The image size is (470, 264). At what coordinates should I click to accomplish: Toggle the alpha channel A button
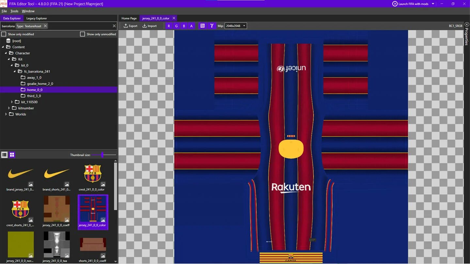(191, 26)
